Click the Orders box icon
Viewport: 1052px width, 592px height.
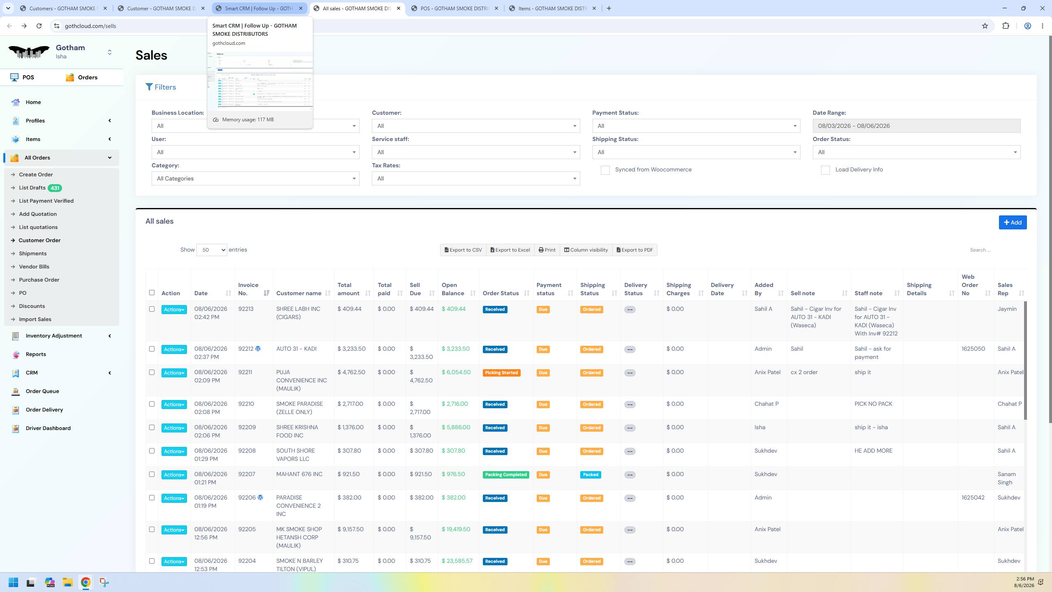(70, 77)
